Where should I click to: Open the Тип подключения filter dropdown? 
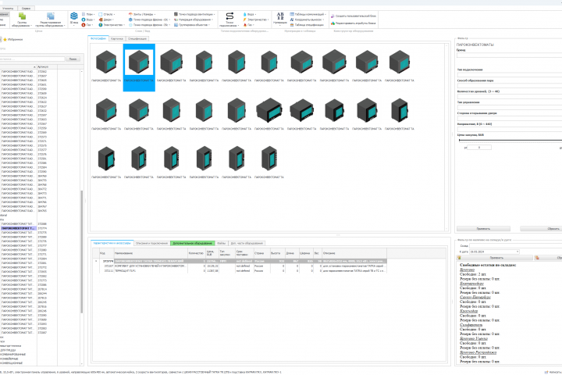tap(509, 75)
